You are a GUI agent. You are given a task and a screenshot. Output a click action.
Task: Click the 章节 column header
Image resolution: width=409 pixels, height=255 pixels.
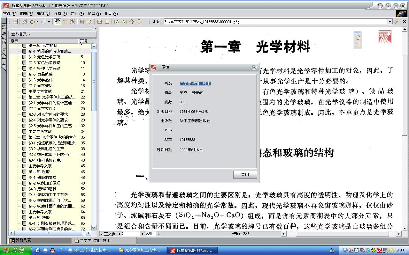(43, 41)
